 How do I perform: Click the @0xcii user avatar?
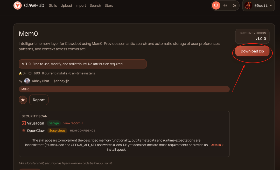tap(248, 5)
